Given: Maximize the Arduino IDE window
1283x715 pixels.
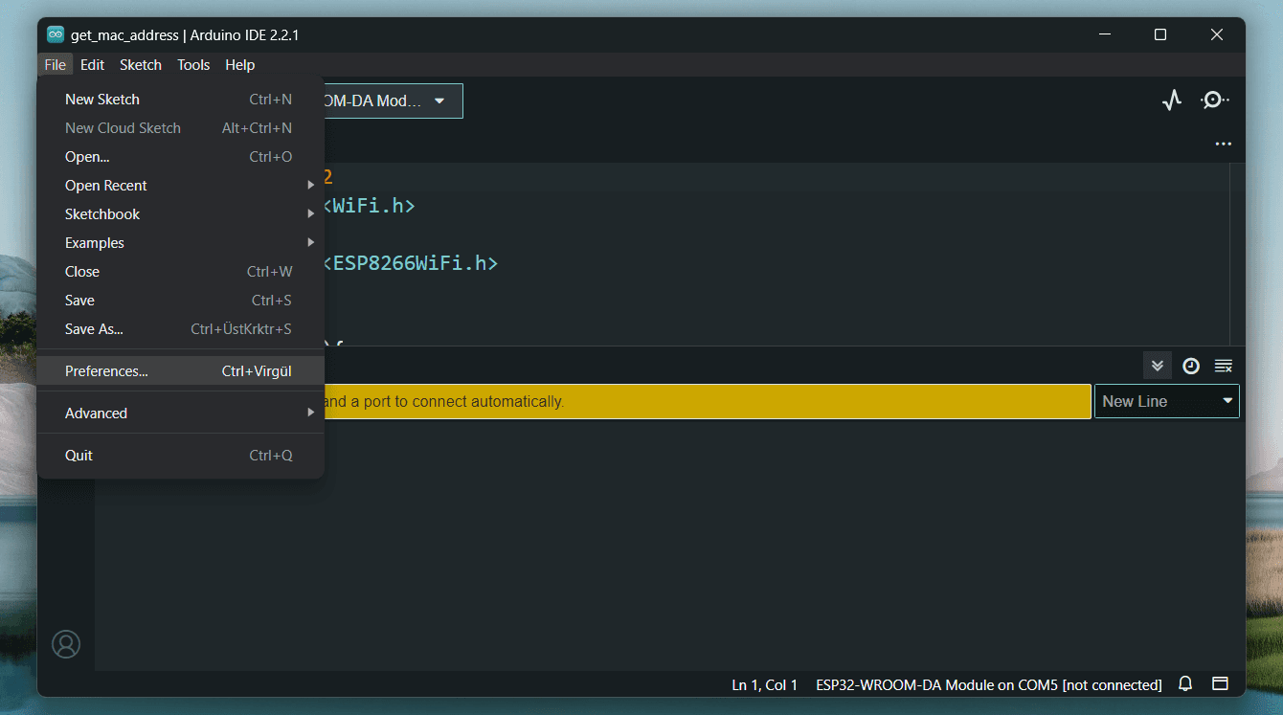Looking at the screenshot, I should [x=1160, y=34].
